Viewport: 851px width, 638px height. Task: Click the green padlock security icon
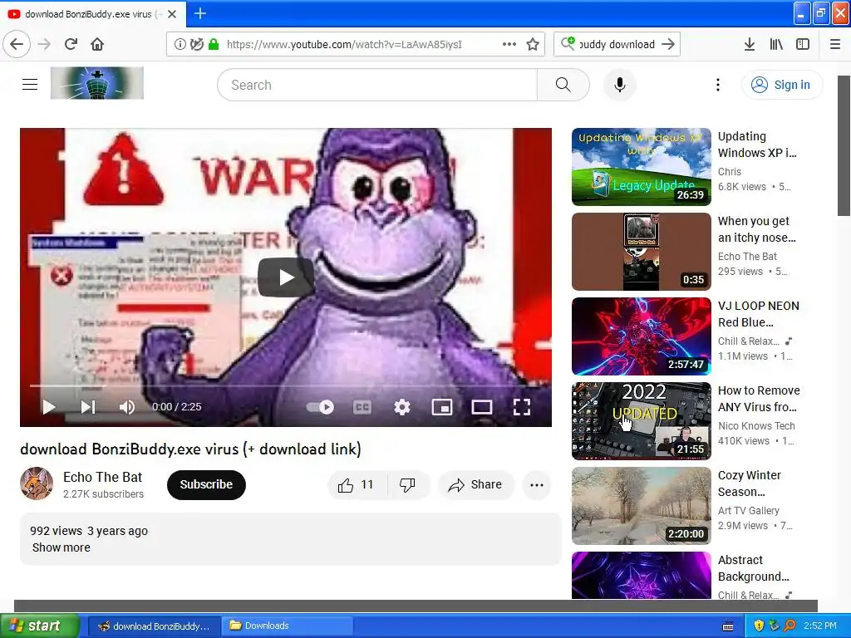pos(214,44)
